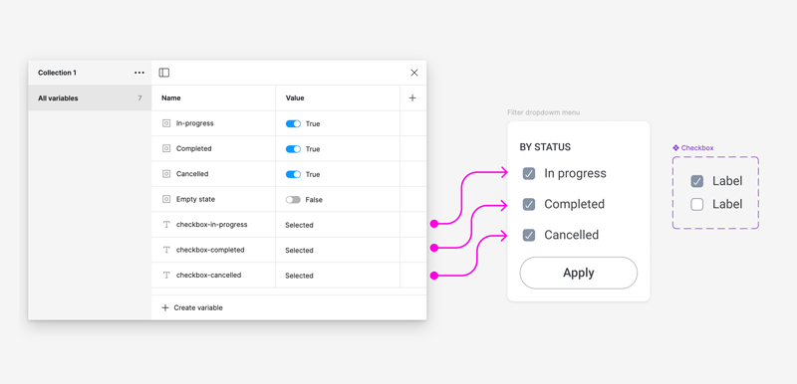Click Create variable

tap(198, 307)
